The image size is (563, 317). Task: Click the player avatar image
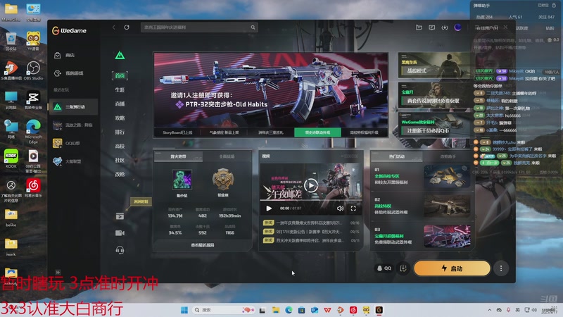pyautogui.click(x=182, y=180)
